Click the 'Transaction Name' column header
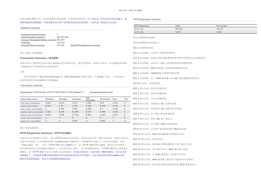The width and height of the screenshot is (261, 185). click(29, 99)
